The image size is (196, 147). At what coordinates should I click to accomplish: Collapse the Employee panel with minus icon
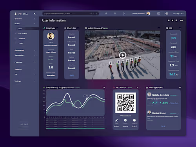coord(57,28)
